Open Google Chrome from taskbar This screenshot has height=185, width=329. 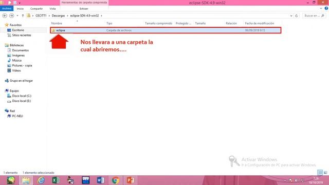pyautogui.click(x=115, y=180)
